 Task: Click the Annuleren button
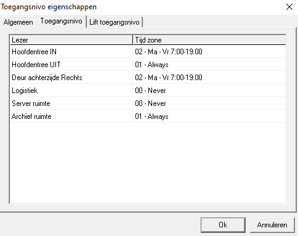pos(272,225)
